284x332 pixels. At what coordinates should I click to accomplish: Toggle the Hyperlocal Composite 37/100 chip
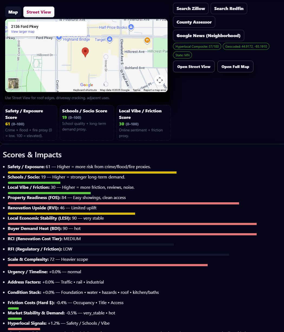point(197,46)
